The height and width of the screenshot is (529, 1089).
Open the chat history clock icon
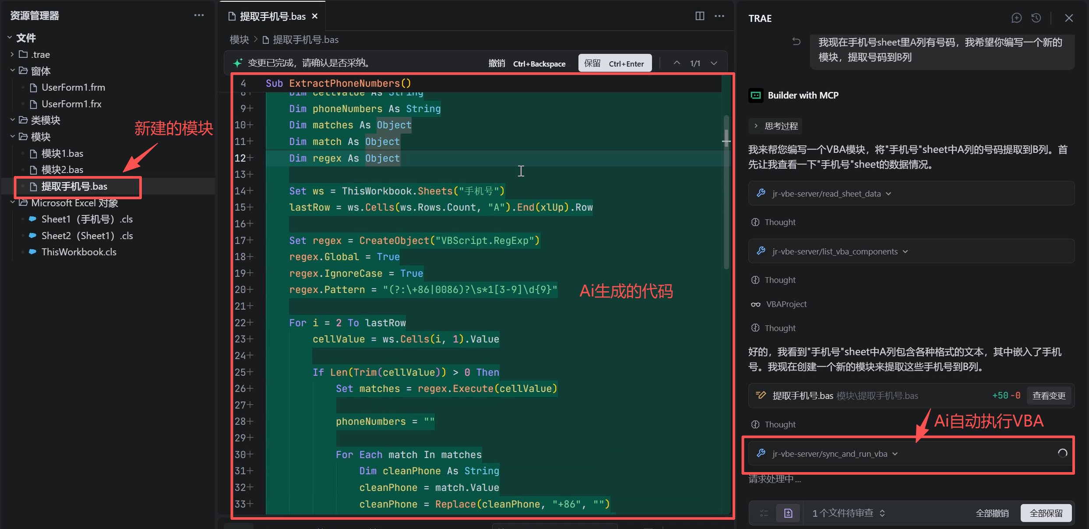point(1036,18)
